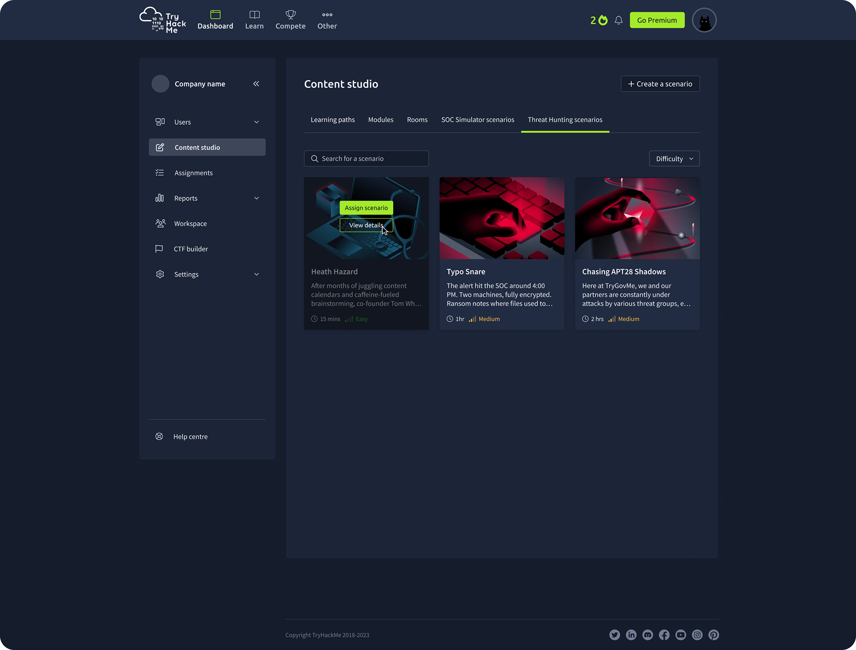Open Chasing APT28 Shadows scenario thumbnail
This screenshot has height=650, width=856.
638,218
